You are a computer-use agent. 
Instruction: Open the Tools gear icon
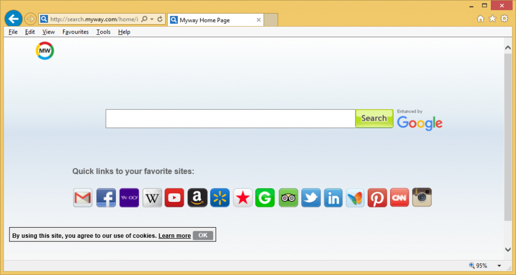point(504,19)
